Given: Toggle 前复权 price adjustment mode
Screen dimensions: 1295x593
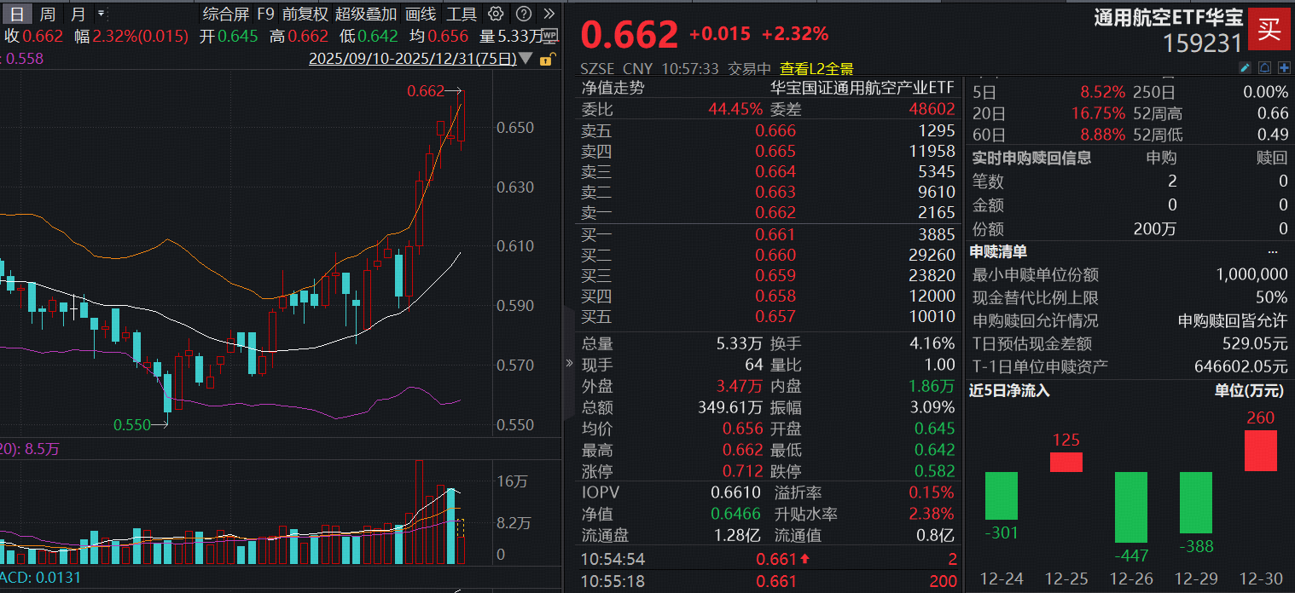Looking at the screenshot, I should point(304,14).
